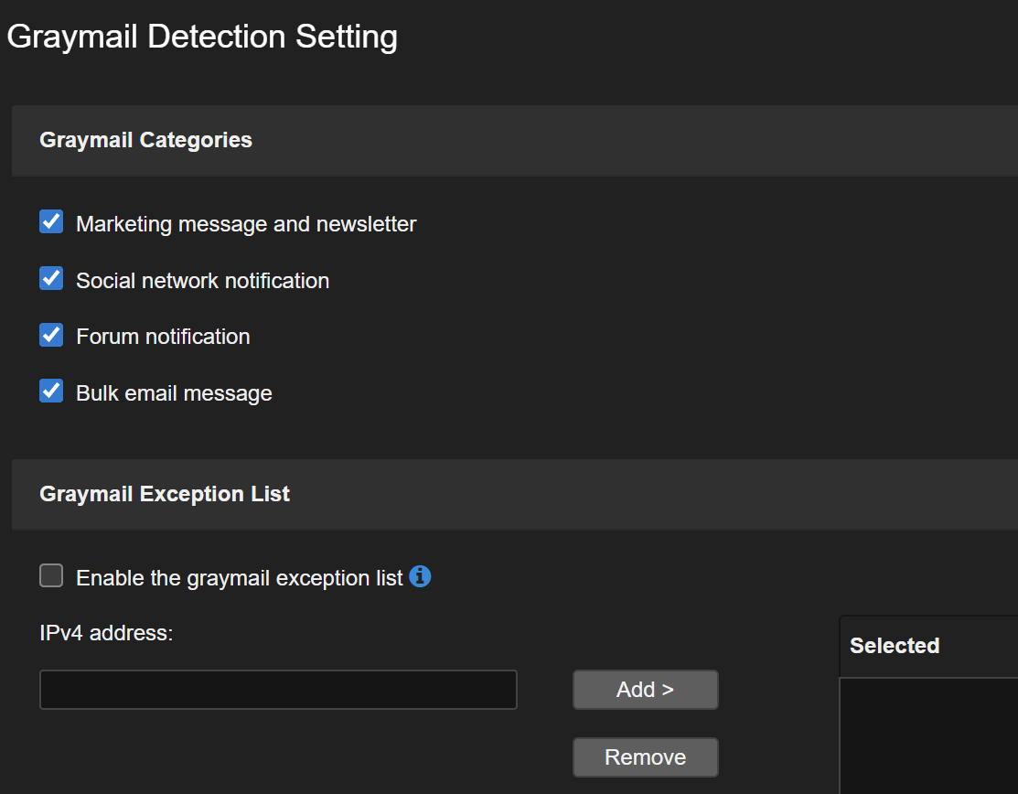Turn off the Bulk email message checkbox

click(x=51, y=392)
